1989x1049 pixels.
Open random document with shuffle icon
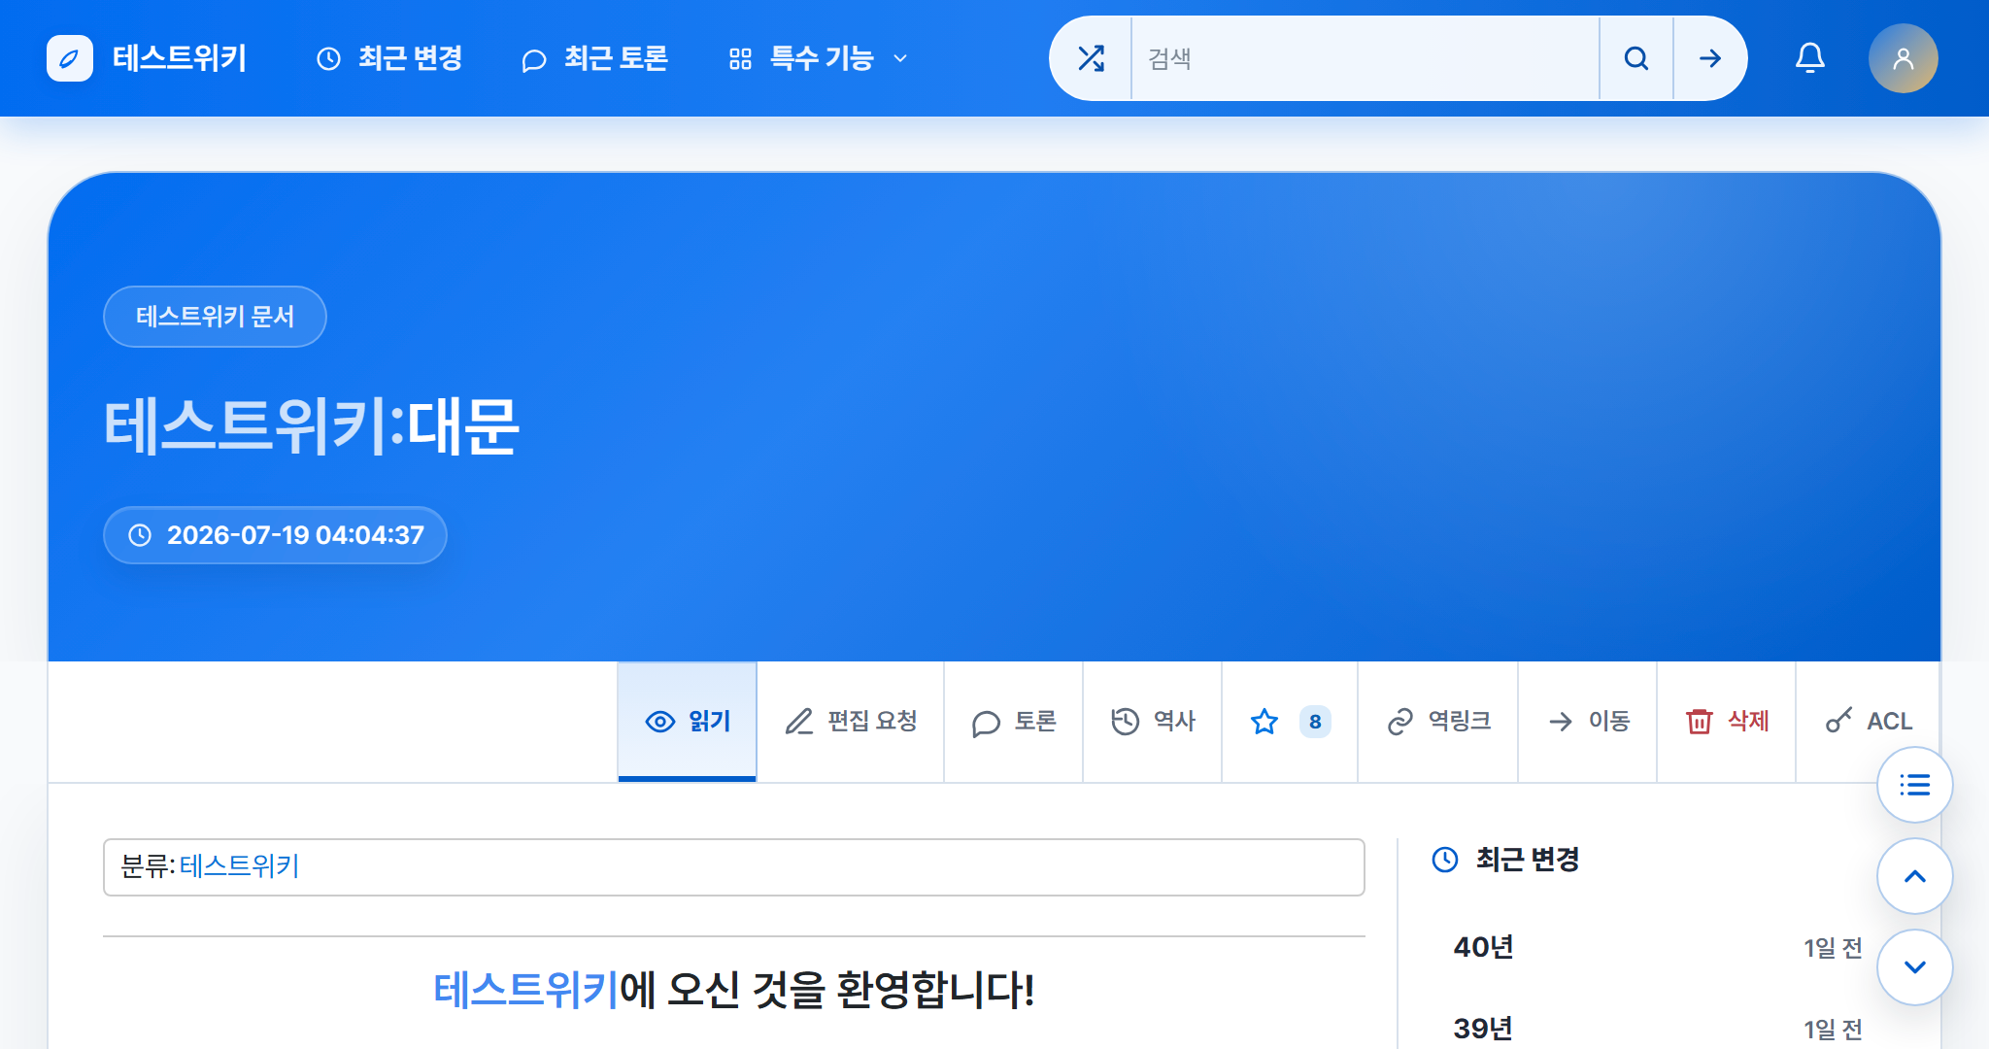tap(1092, 58)
